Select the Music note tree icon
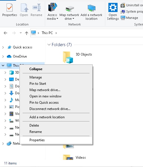 click(11, 100)
